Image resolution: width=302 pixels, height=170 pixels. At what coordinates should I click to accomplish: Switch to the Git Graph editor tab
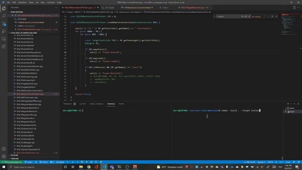click(109, 8)
